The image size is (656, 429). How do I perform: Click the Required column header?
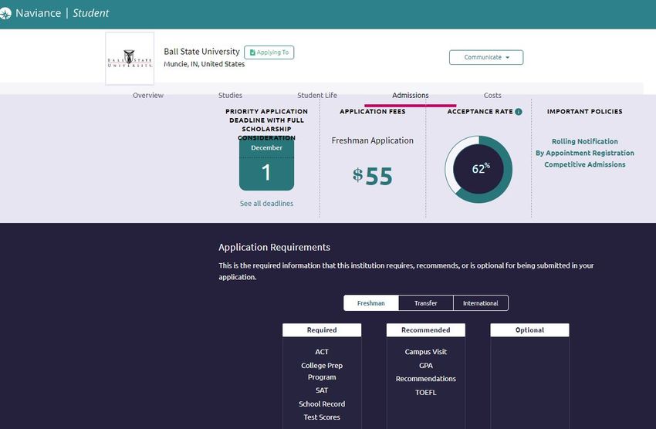(322, 330)
